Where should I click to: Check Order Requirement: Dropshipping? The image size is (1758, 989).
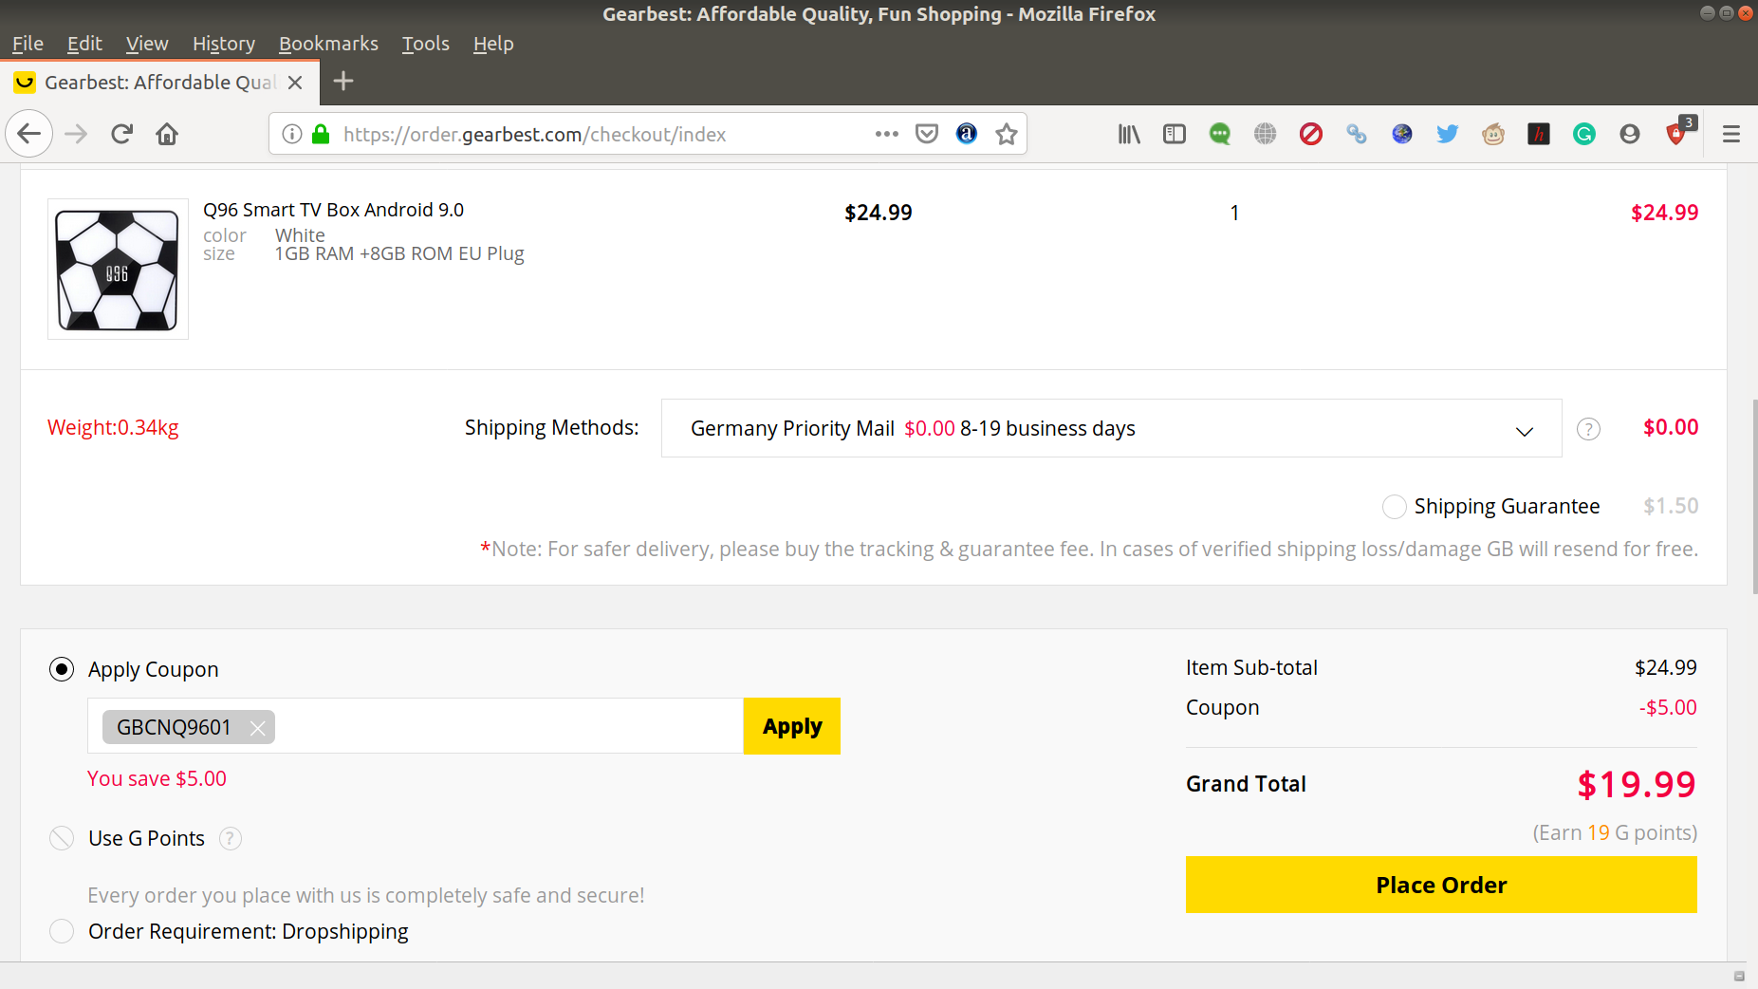tap(62, 931)
